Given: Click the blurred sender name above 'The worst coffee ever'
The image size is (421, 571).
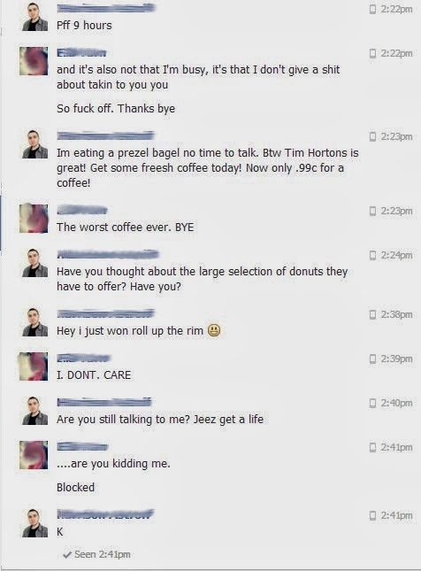Looking at the screenshot, I should 82,210.
